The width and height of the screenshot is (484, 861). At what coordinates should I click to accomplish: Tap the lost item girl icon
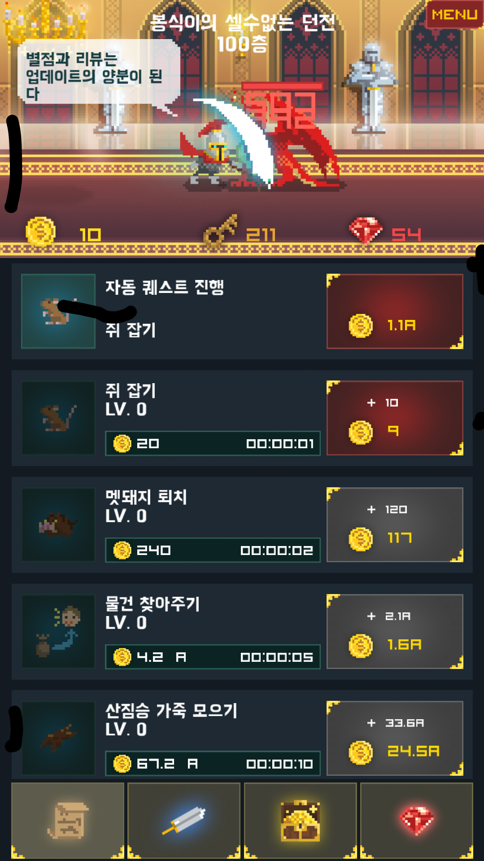click(58, 632)
